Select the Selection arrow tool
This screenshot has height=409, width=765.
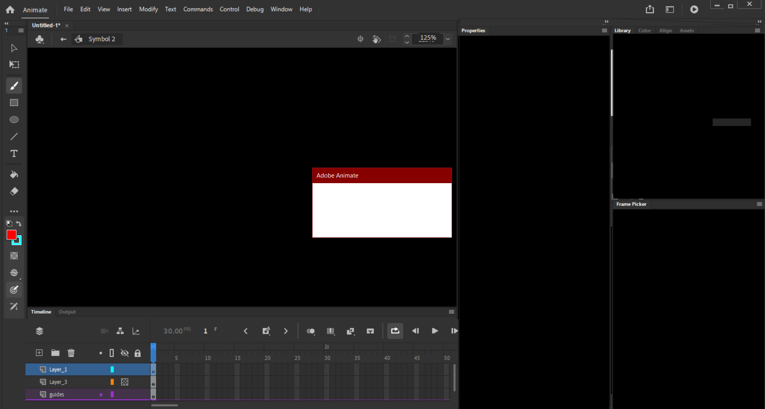pos(14,48)
